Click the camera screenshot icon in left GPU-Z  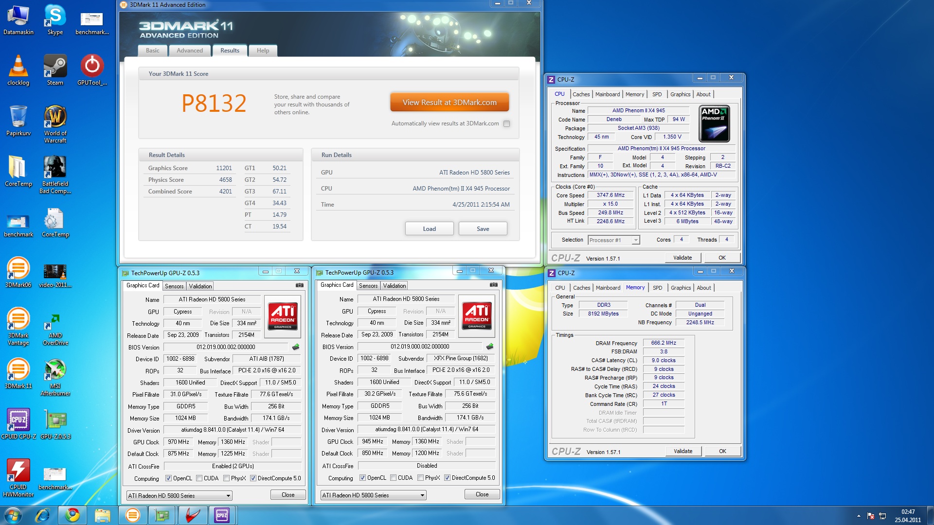[x=300, y=285]
